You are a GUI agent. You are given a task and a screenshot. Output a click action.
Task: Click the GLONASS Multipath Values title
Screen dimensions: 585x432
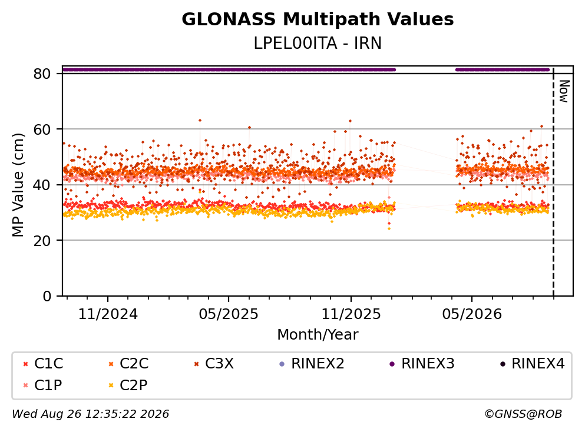318,19
